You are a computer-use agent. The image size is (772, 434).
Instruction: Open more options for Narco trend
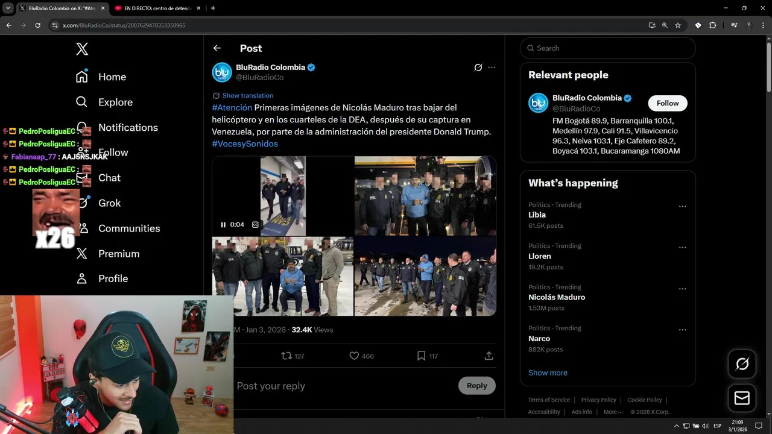pos(682,330)
